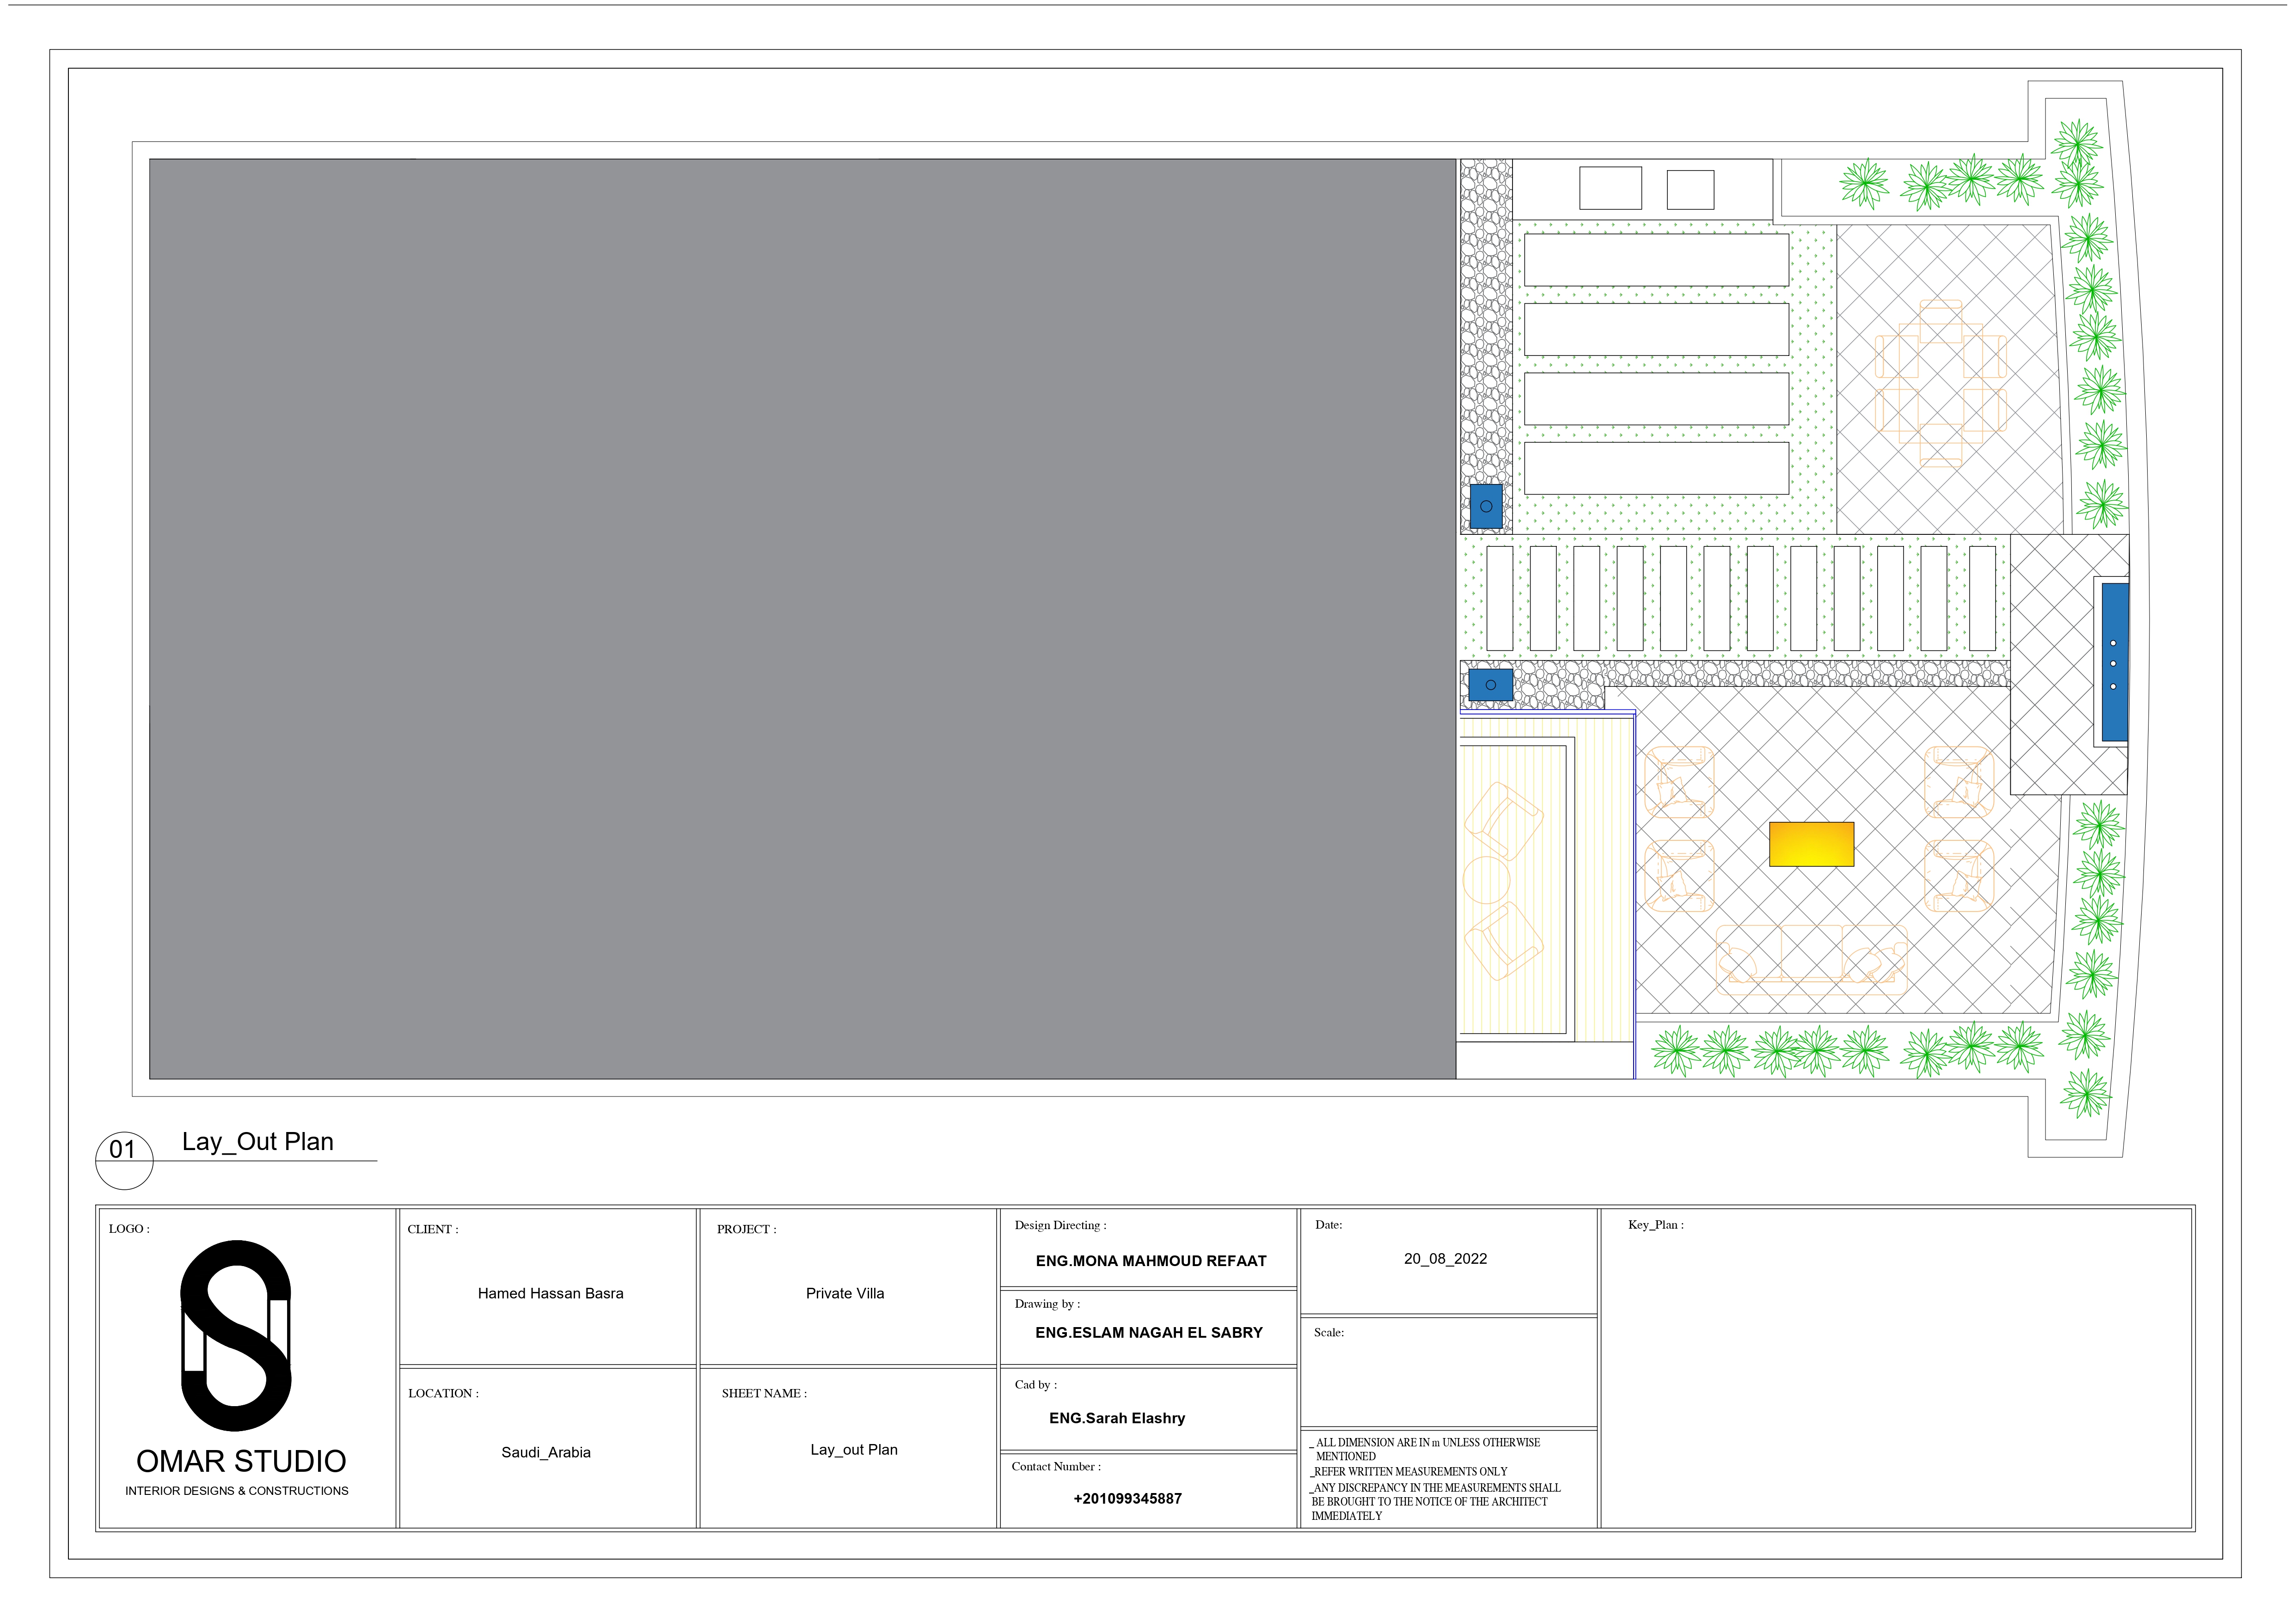Select ENG.MONA MAHMOUD REFAAT text
Viewport: 2296px width, 1622px height.
pyautogui.click(x=1150, y=1261)
